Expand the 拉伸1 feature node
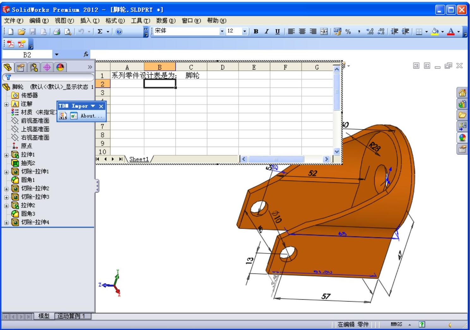The height and width of the screenshot is (330, 470). point(6,155)
